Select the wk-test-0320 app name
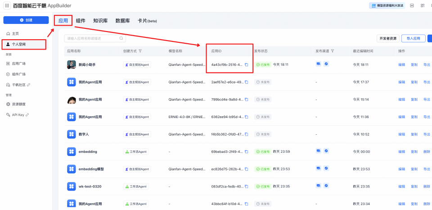This screenshot has height=210, width=432. pyautogui.click(x=90, y=187)
